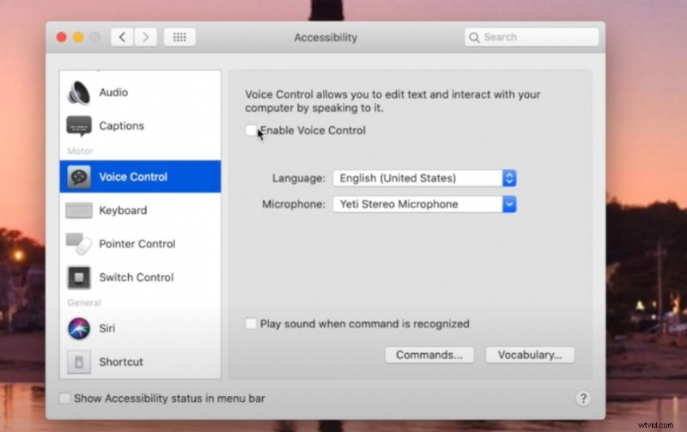Click the Language: label
This screenshot has height=432, width=687.
299,179
